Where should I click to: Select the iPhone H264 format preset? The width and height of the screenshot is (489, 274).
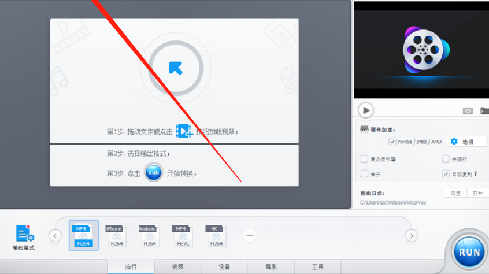[x=116, y=236]
